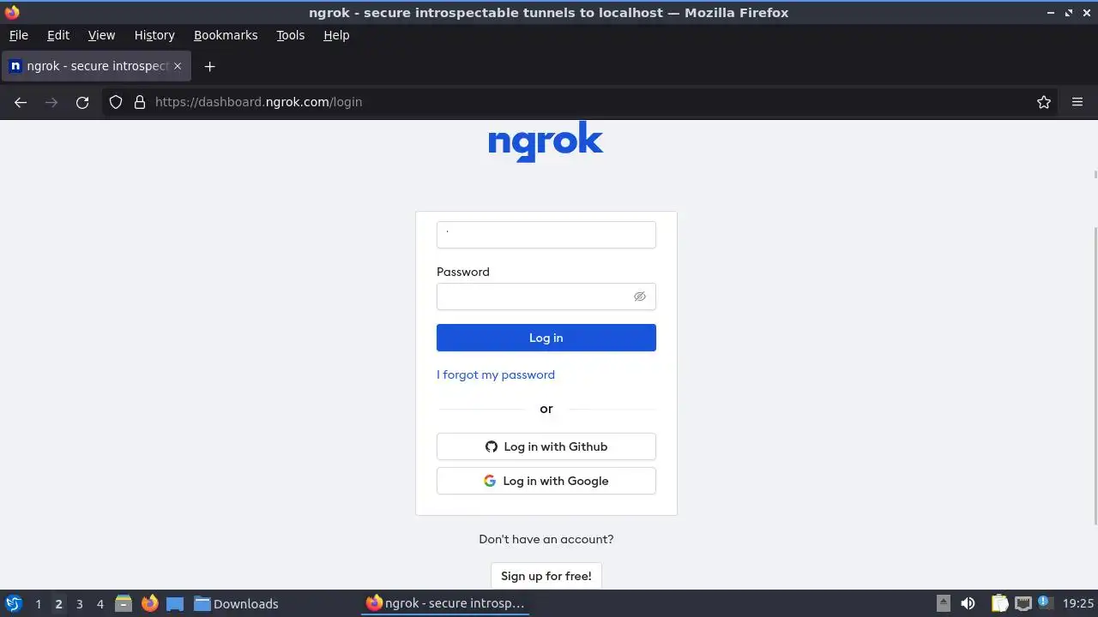Select the ngrok Firefox taskbar entry
The image size is (1098, 617).
445,603
